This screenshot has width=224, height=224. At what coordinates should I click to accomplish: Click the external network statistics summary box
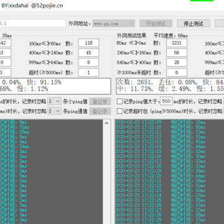(170, 86)
